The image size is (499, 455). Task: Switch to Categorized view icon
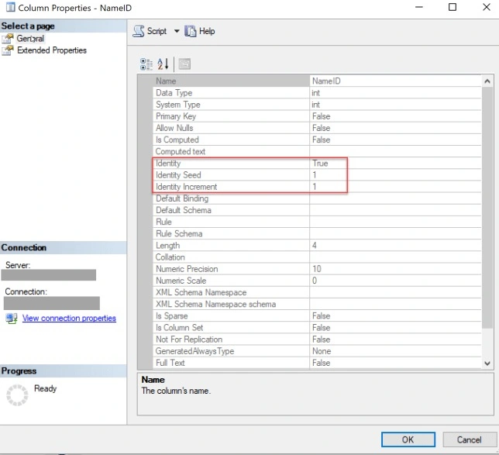(x=146, y=64)
